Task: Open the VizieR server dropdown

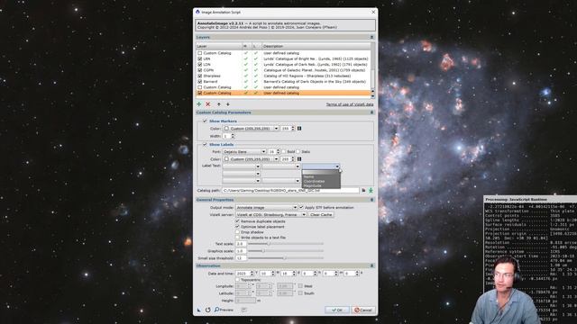Action: point(270,214)
